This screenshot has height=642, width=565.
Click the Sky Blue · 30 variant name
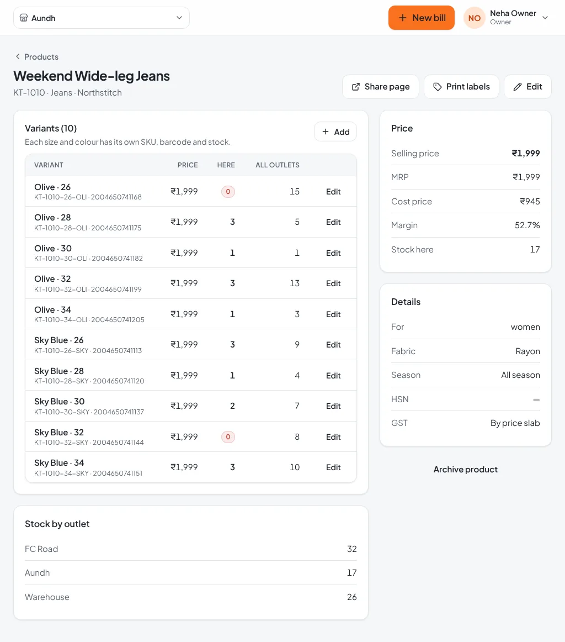(x=59, y=402)
